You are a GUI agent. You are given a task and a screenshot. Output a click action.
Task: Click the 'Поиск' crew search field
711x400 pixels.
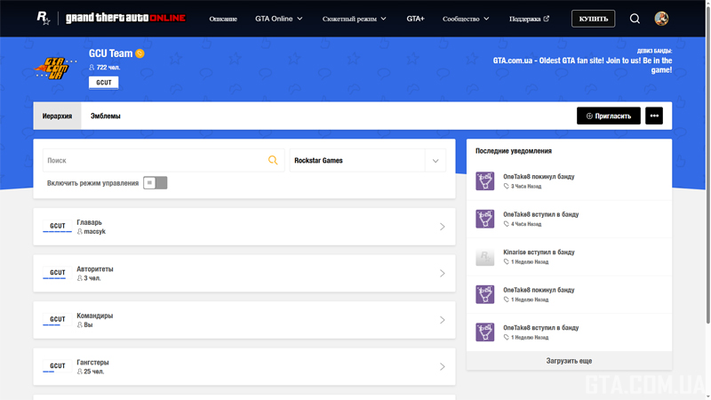156,161
